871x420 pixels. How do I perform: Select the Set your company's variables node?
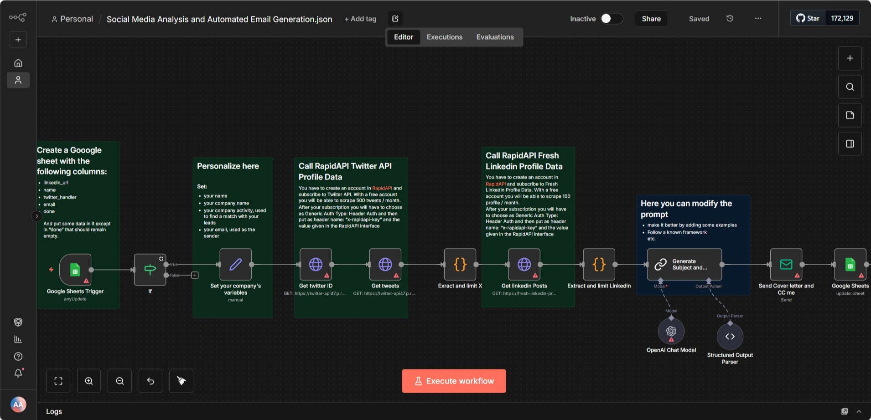point(235,264)
